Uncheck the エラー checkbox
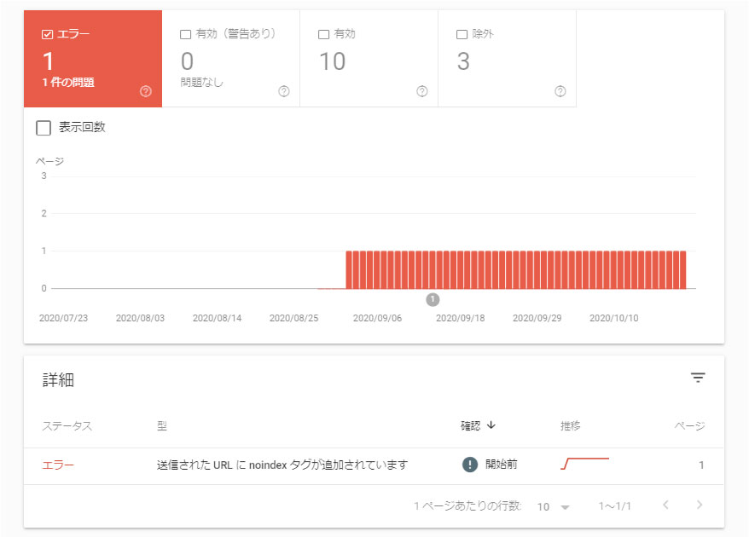The height and width of the screenshot is (537, 749). click(47, 34)
